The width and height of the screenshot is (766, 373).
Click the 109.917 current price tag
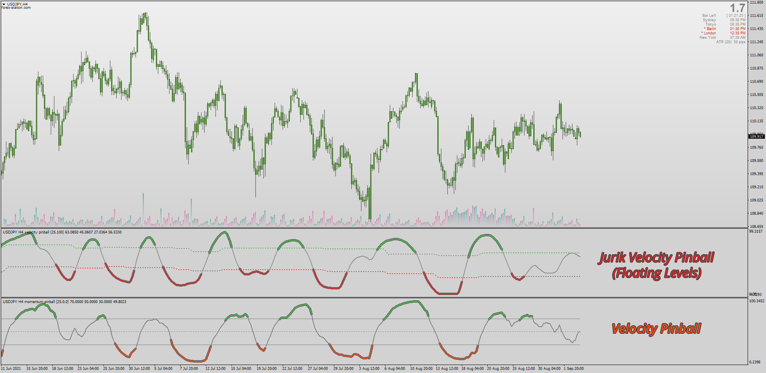click(x=756, y=137)
